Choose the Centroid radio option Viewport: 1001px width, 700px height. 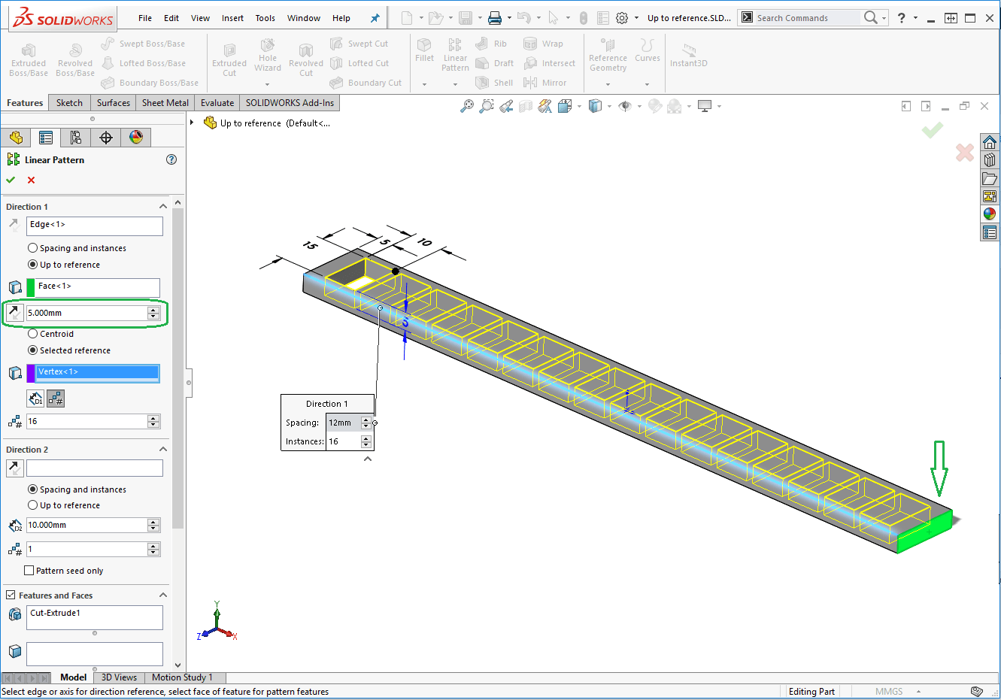click(x=32, y=334)
